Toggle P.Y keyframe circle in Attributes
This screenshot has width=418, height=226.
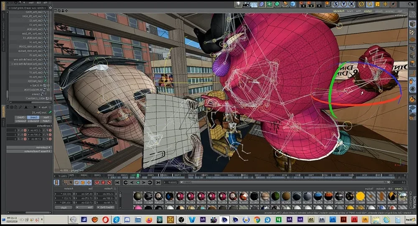click(x=50, y=135)
